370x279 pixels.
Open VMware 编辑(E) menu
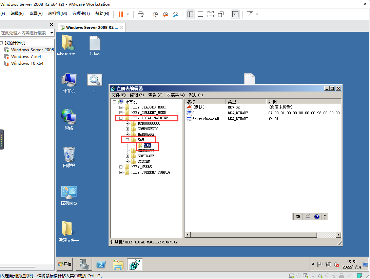pos(17,14)
